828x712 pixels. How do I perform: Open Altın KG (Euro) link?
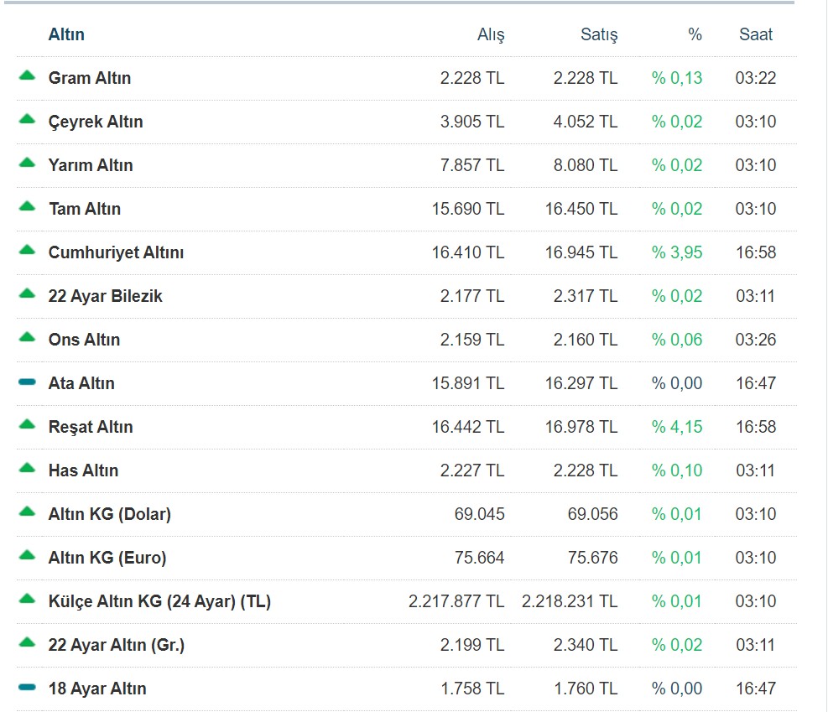(107, 558)
